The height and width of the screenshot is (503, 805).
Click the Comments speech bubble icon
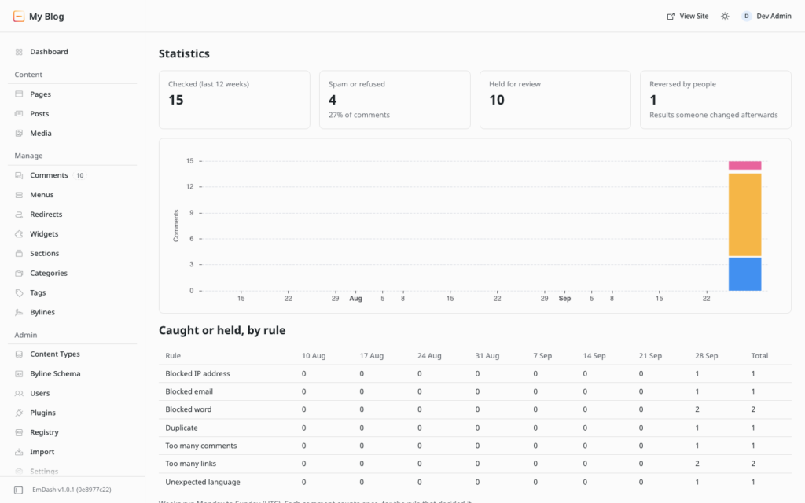click(19, 175)
